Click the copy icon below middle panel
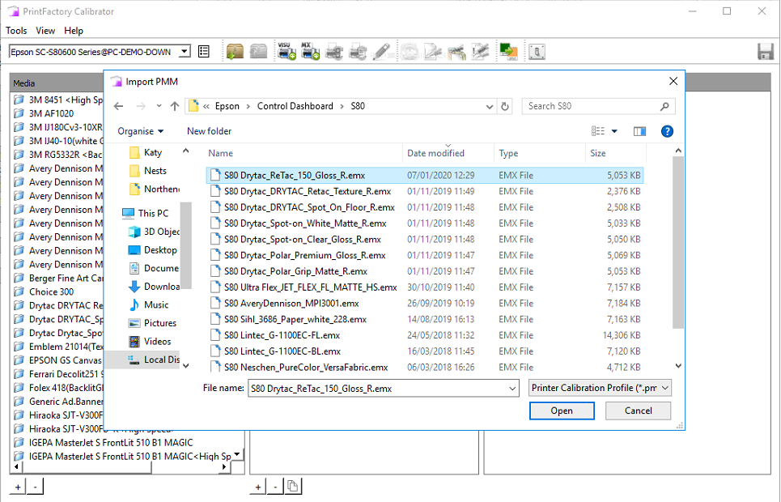781x502 pixels. pyautogui.click(x=293, y=486)
